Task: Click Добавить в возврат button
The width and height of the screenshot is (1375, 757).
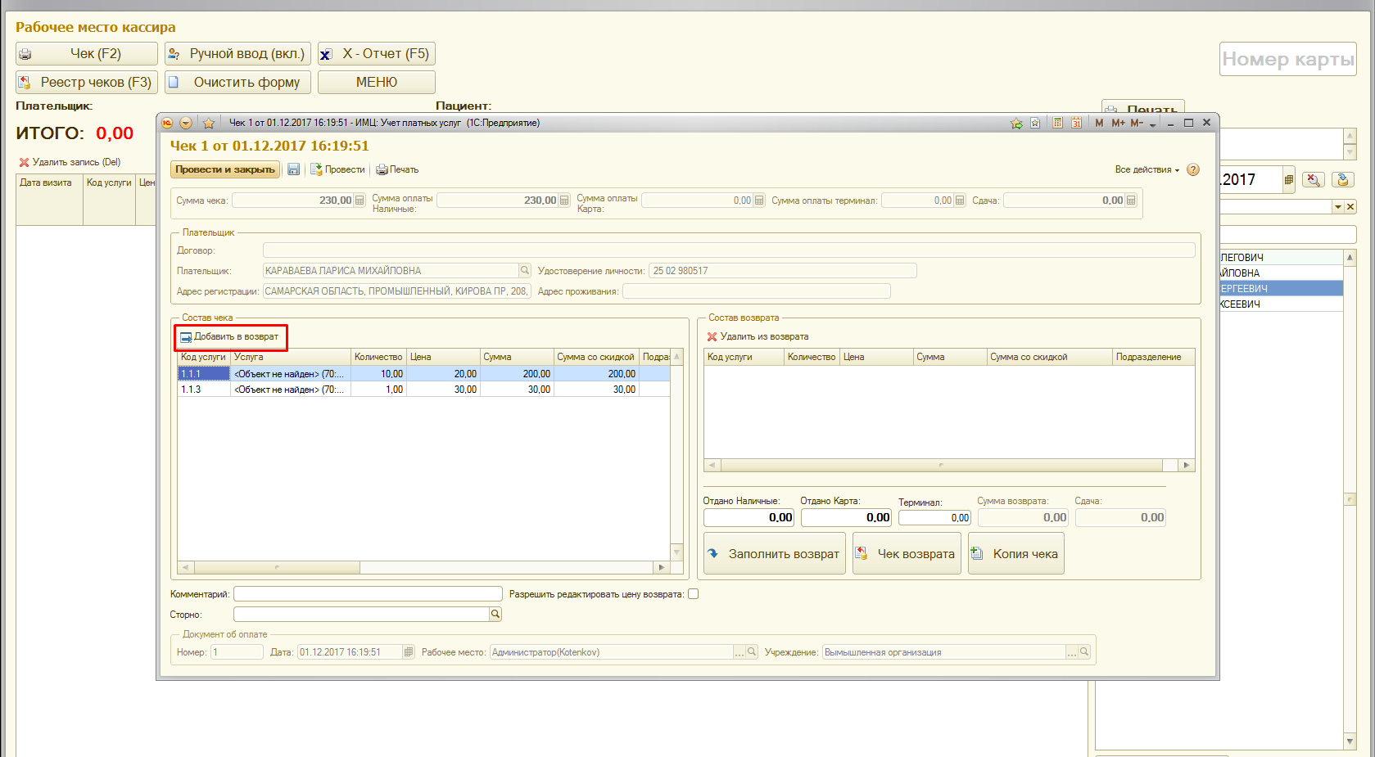Action: click(x=230, y=336)
